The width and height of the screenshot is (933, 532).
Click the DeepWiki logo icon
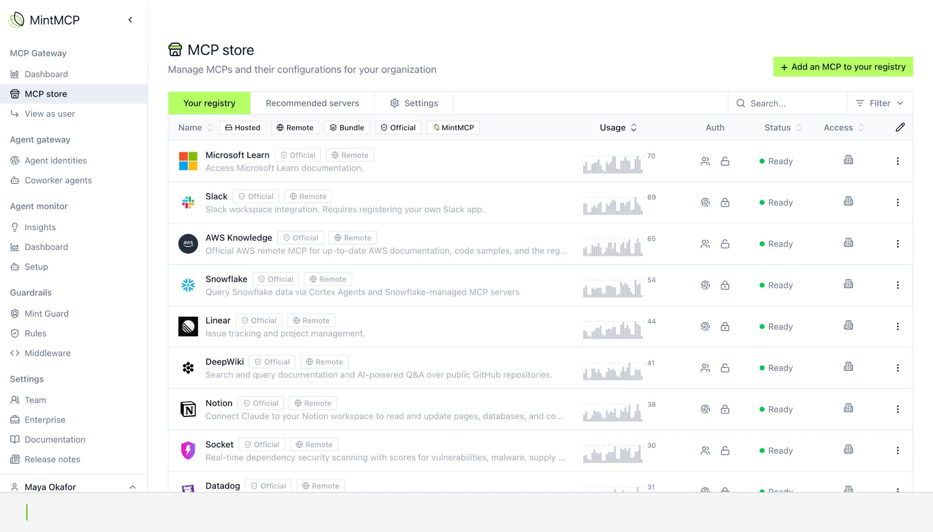click(188, 368)
